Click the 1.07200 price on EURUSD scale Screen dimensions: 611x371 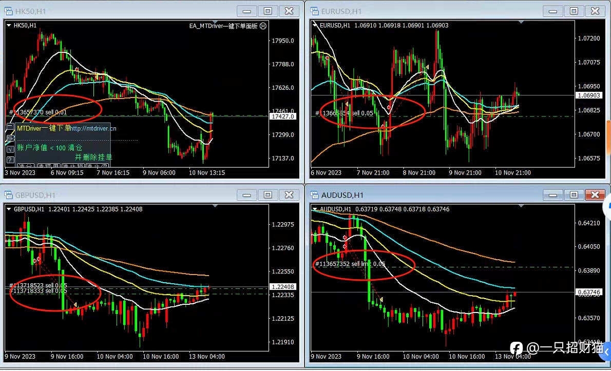(x=589, y=38)
